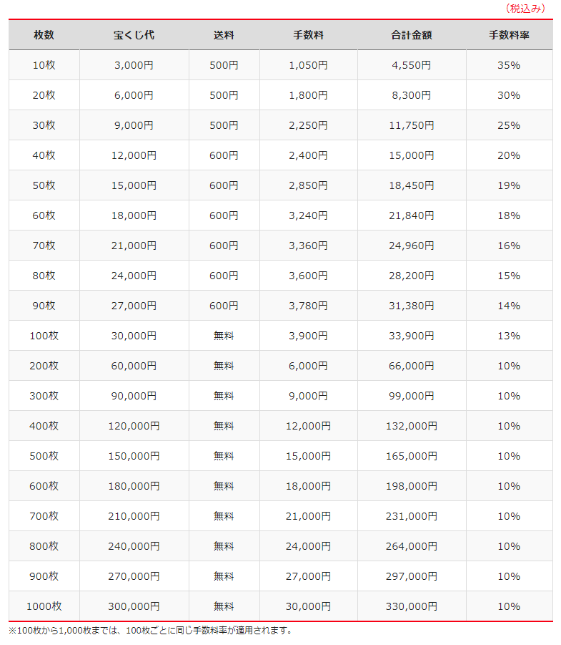Select the 2,250円 fee cell

coord(309,125)
